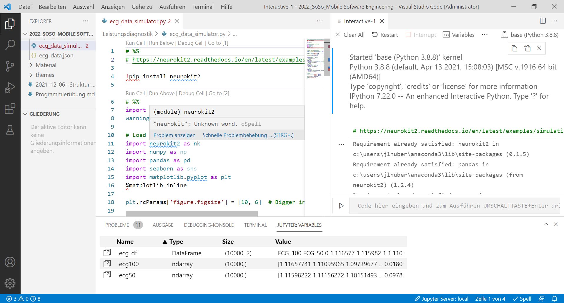Open the Anzeigen menu
This screenshot has width=564, height=303.
(113, 7)
